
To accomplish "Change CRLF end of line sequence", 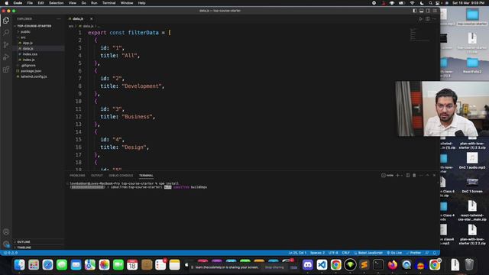I will pyautogui.click(x=345, y=253).
